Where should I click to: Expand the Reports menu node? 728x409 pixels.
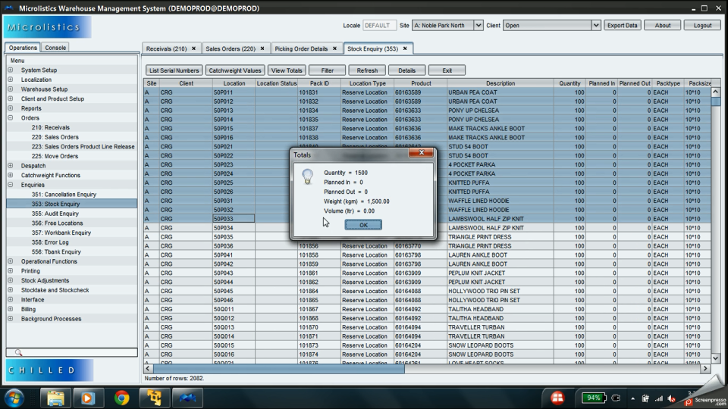coord(10,108)
